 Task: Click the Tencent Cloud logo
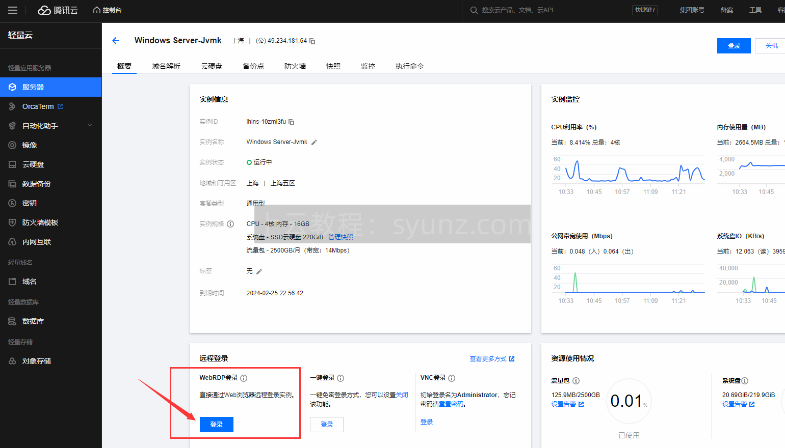[58, 10]
